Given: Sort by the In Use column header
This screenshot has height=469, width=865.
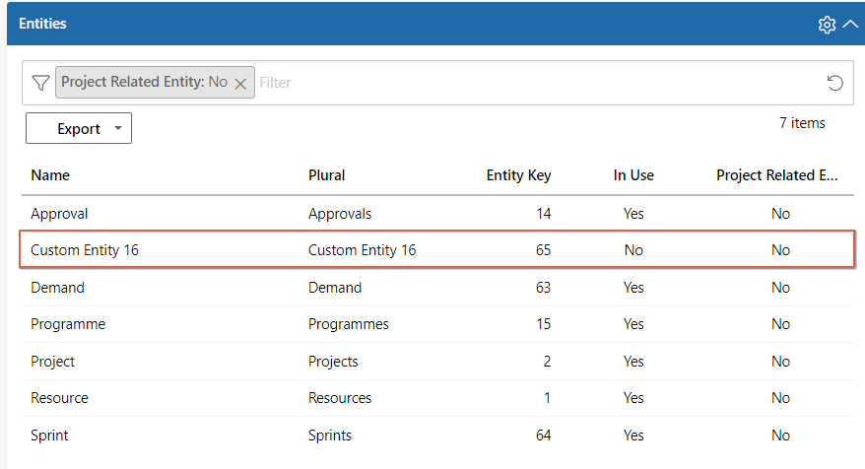Looking at the screenshot, I should click(x=633, y=175).
